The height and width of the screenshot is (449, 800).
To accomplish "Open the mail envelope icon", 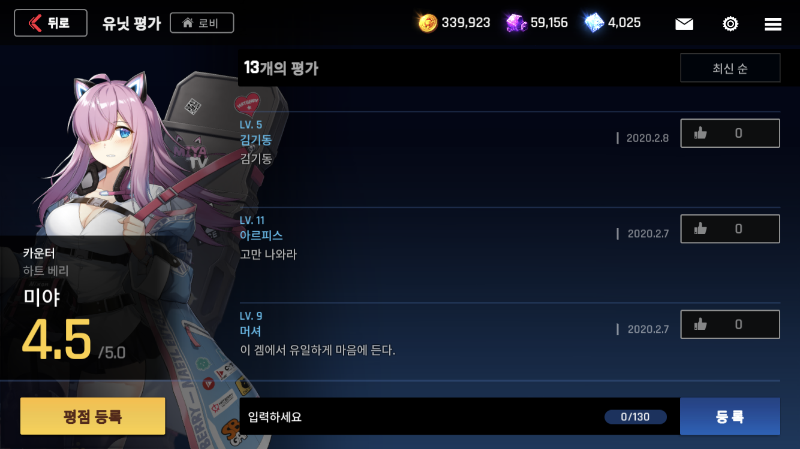I will 684,24.
